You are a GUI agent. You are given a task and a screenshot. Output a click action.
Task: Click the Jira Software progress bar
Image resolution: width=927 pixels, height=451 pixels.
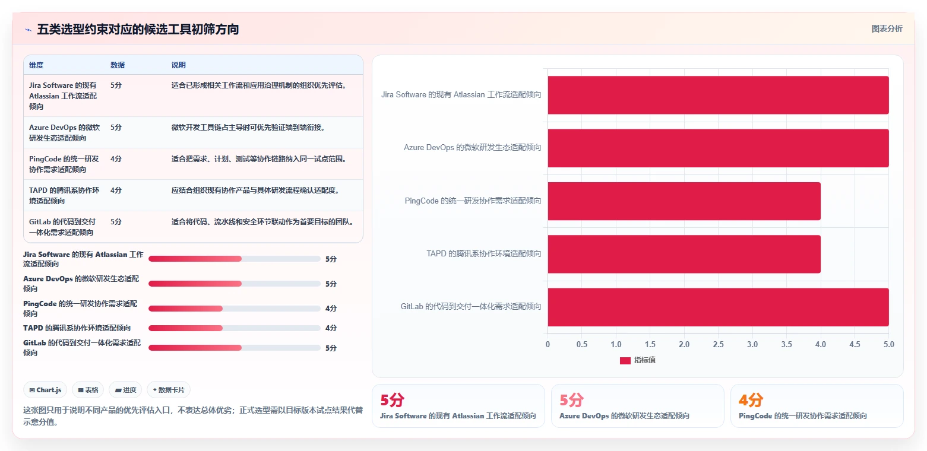(234, 259)
